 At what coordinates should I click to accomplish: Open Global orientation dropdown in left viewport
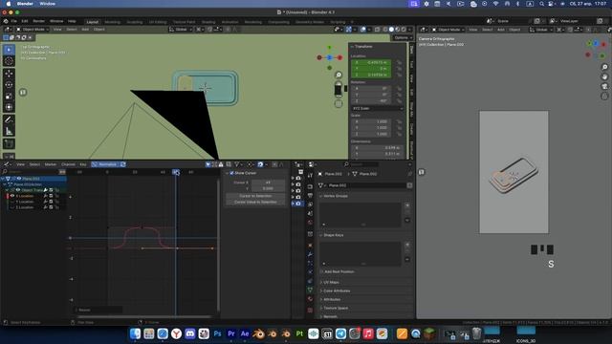[x=181, y=30]
